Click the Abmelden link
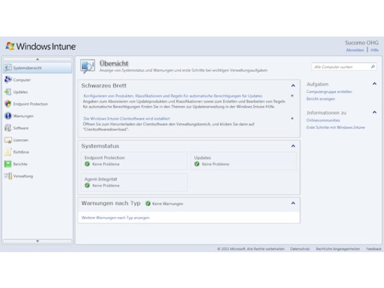 click(x=355, y=50)
